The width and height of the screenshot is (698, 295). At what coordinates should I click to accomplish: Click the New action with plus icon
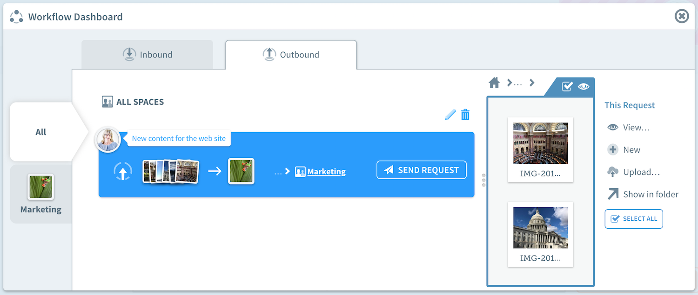pos(624,150)
